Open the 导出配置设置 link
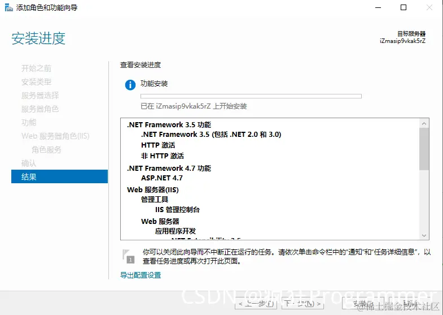The height and width of the screenshot is (315, 443). click(141, 275)
